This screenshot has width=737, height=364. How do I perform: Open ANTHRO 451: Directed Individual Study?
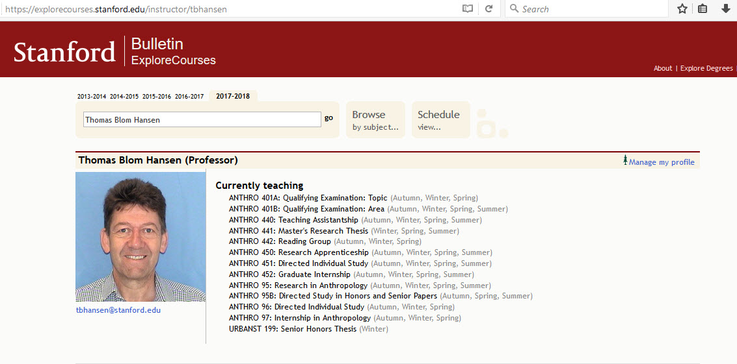coord(299,263)
